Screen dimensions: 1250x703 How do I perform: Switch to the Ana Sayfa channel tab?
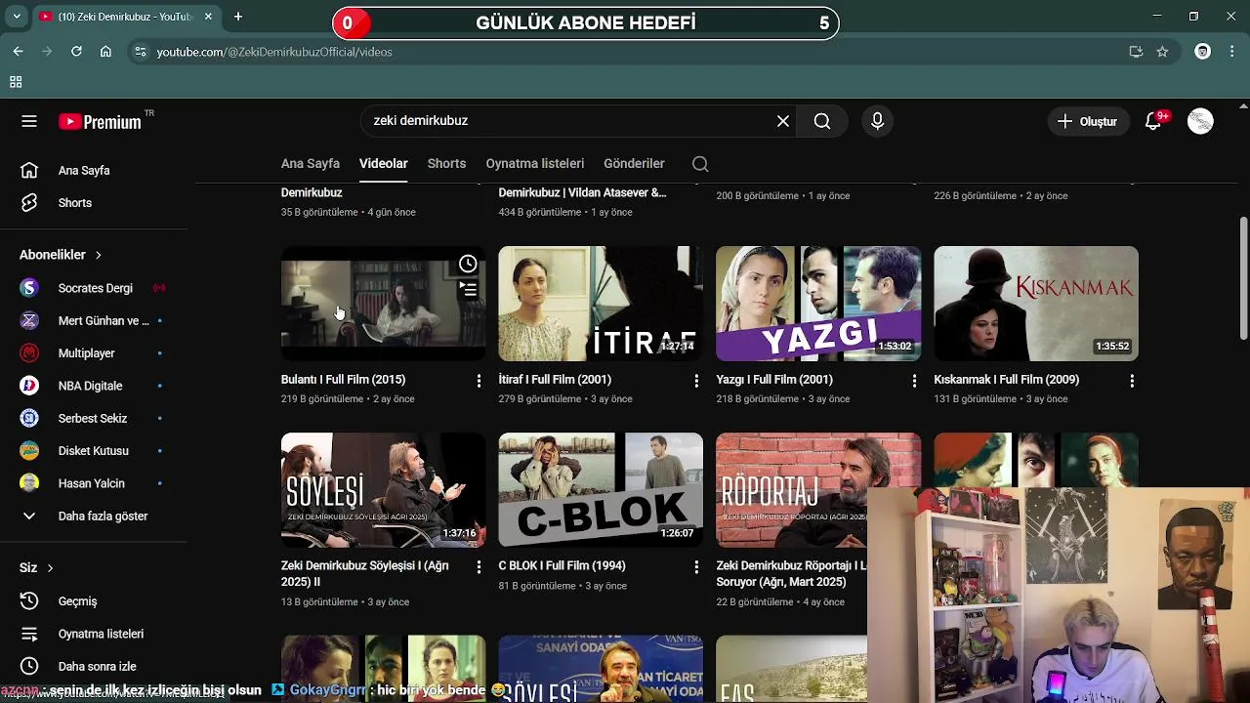click(x=311, y=164)
